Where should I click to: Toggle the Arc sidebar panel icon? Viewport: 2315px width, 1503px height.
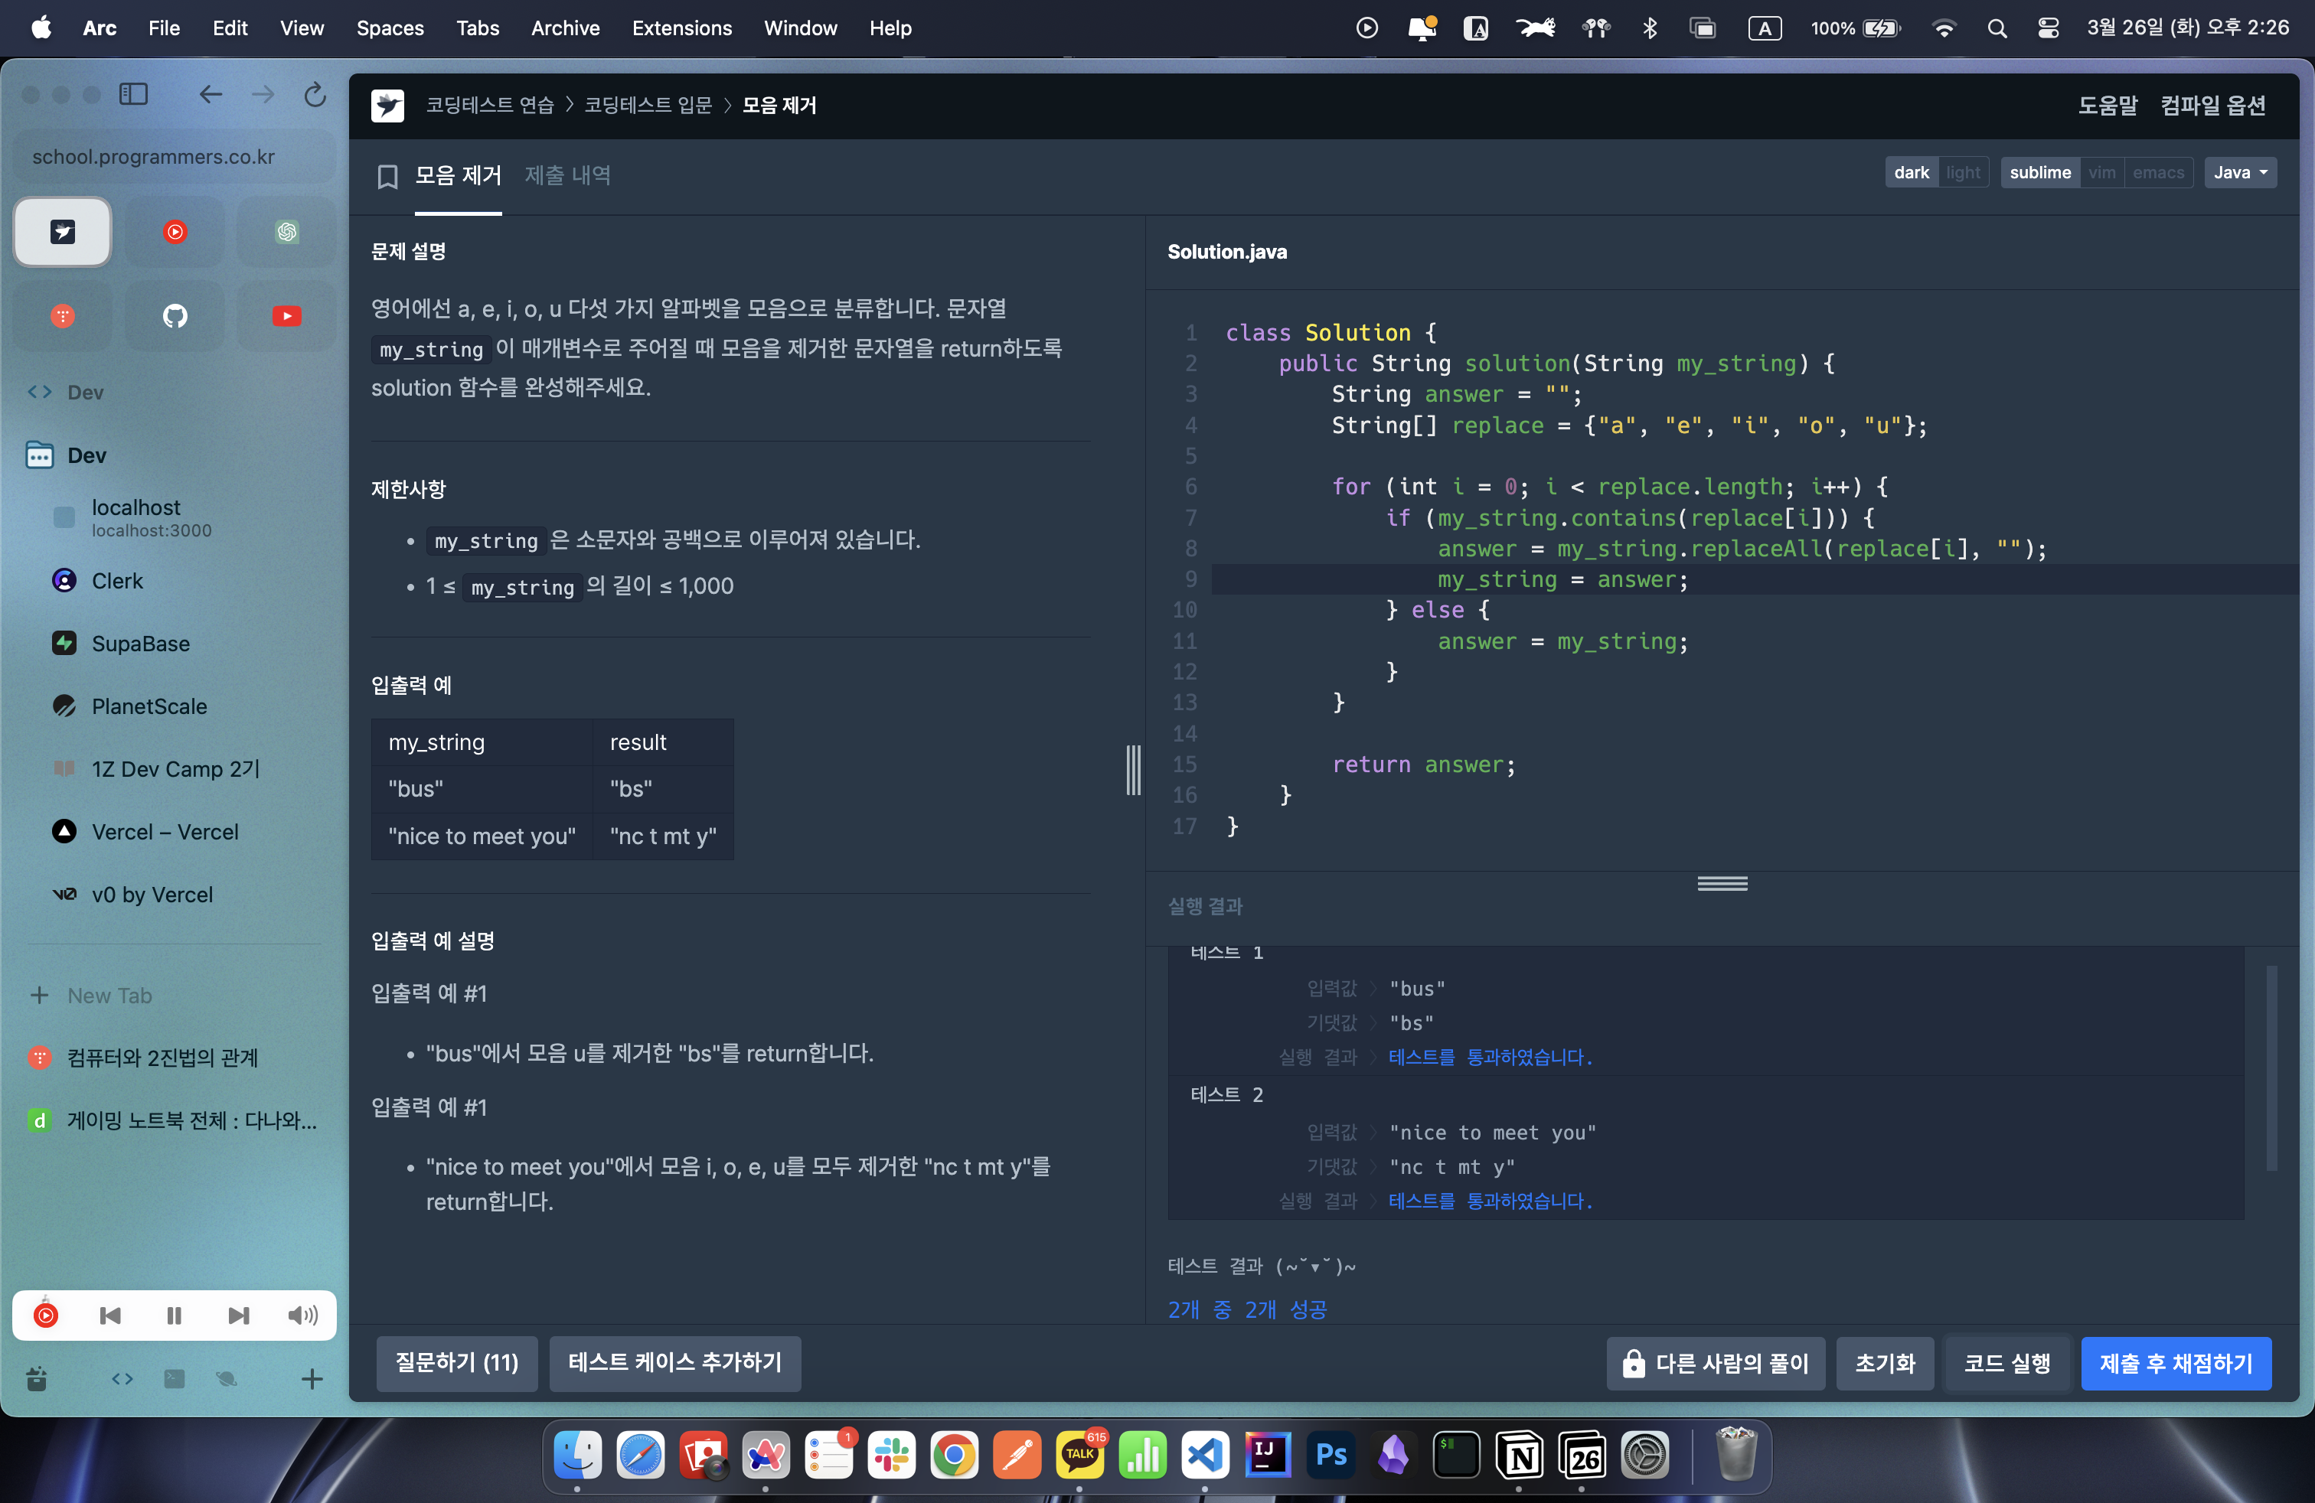coord(133,94)
